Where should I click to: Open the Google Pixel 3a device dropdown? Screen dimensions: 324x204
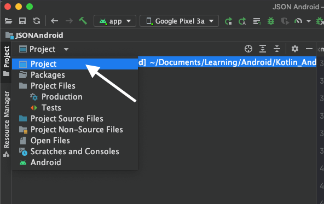click(x=179, y=21)
